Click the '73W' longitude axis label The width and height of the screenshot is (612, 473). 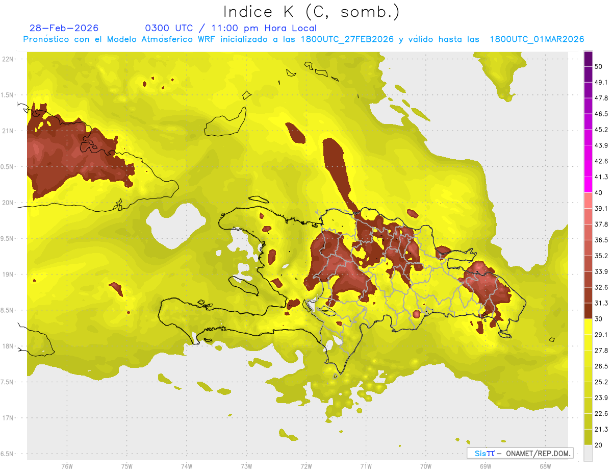point(246,466)
